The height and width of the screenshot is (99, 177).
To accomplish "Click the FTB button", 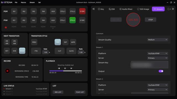I will [36, 51].
